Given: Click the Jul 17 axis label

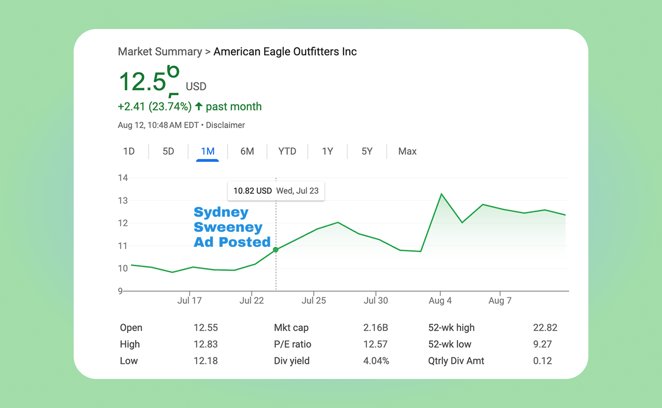Looking at the screenshot, I should pos(189,301).
